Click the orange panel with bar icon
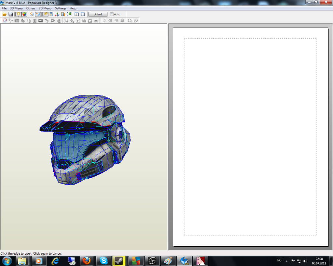This screenshot has height=266, width=333. (x=63, y=14)
